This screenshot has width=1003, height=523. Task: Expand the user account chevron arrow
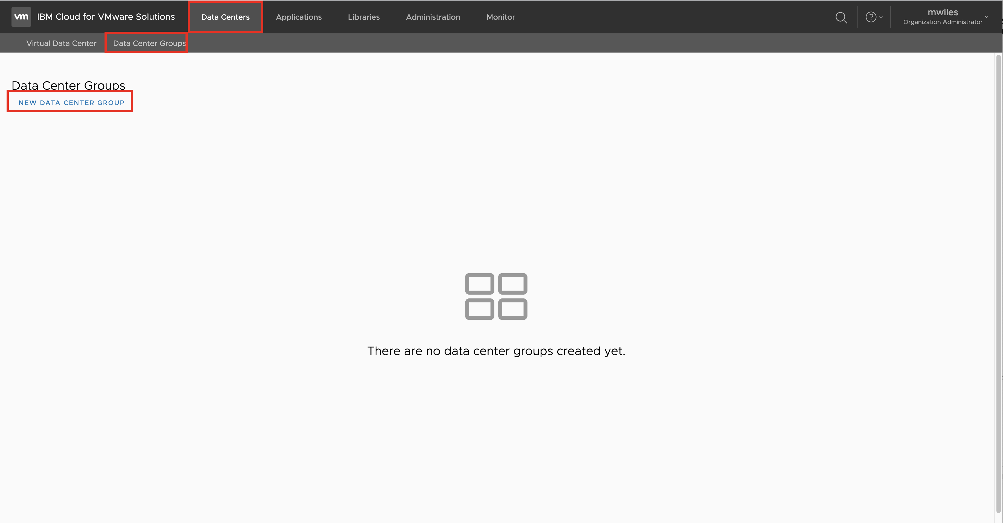tap(987, 17)
